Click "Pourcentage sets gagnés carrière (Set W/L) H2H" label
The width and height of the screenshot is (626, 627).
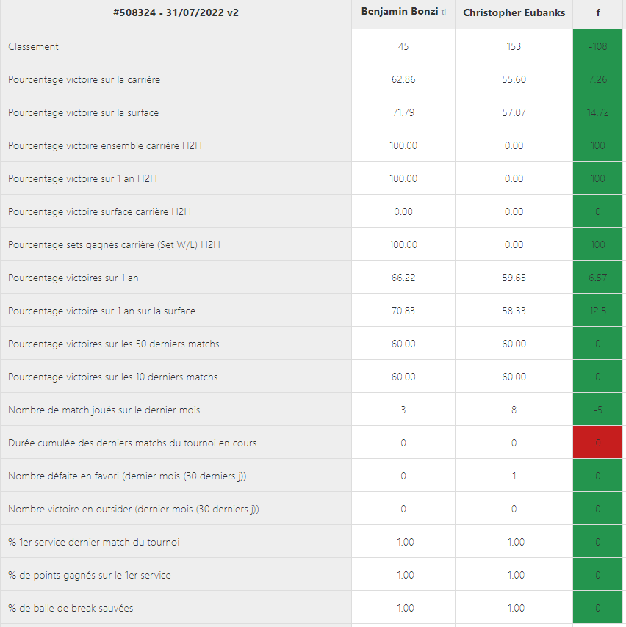[114, 244]
